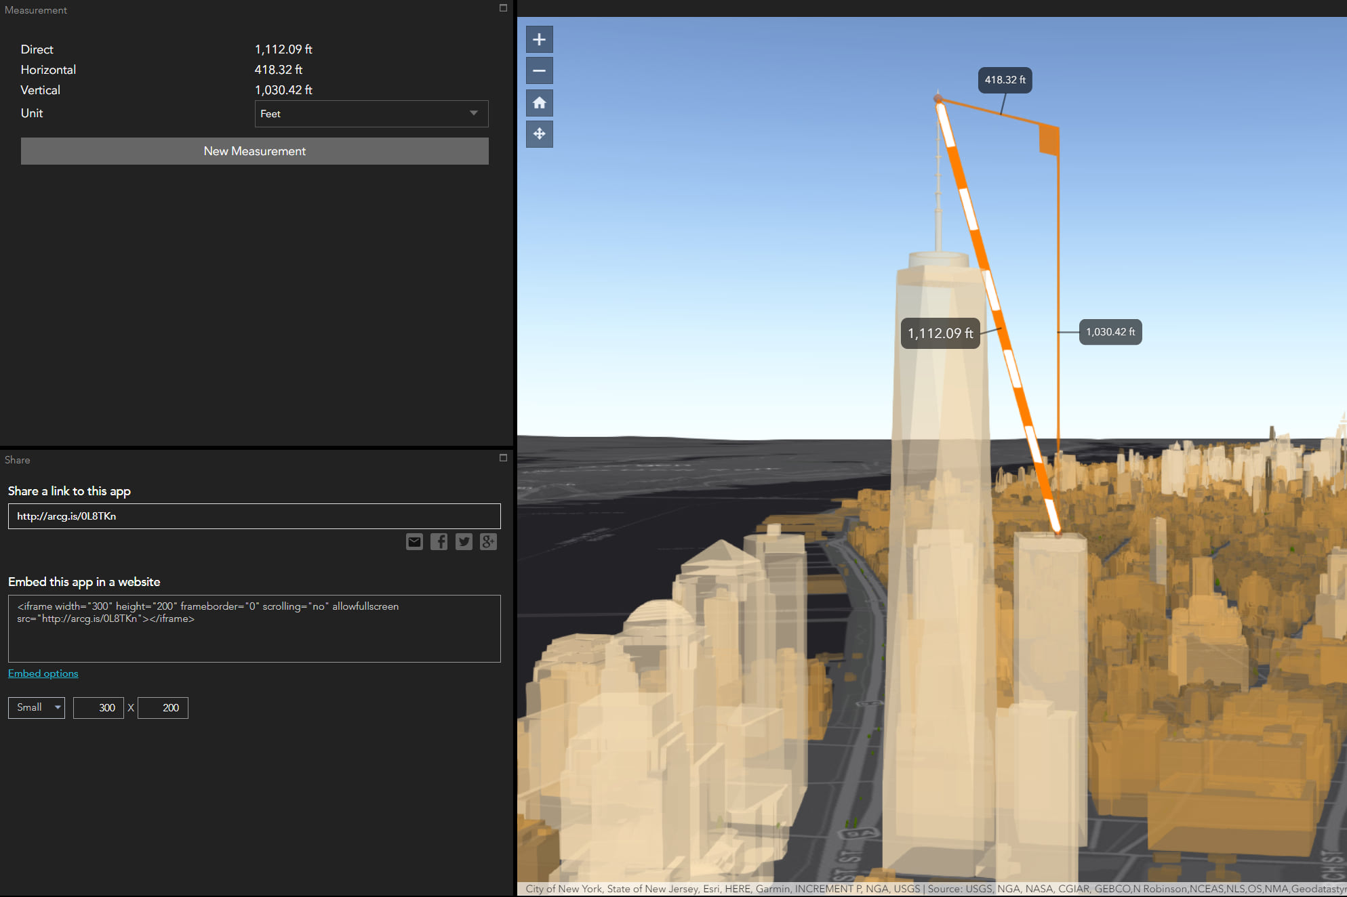Image resolution: width=1347 pixels, height=897 pixels.
Task: Click the embed width field showing 300
Action: 98,707
